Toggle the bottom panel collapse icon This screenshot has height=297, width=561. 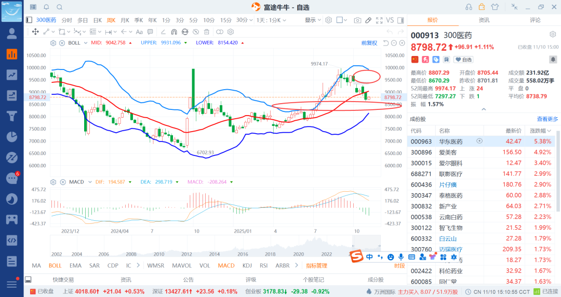pyautogui.click(x=28, y=279)
